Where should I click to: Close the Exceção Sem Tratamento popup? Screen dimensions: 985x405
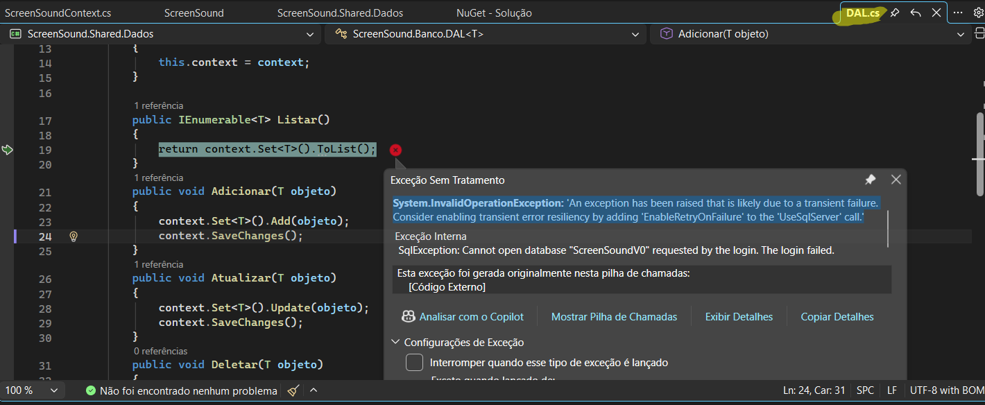pos(896,180)
